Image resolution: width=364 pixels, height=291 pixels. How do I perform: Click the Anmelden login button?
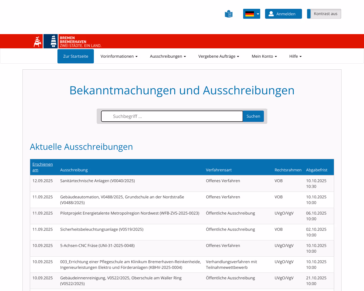284,14
